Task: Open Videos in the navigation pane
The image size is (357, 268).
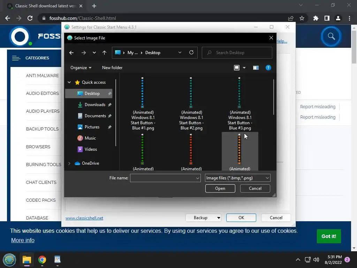Action: (x=91, y=149)
